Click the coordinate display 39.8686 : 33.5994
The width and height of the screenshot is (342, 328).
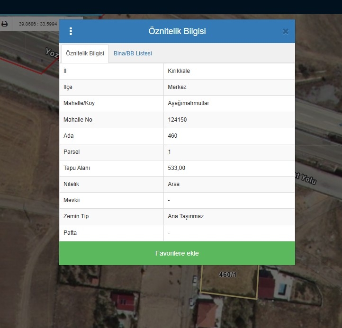tap(38, 24)
